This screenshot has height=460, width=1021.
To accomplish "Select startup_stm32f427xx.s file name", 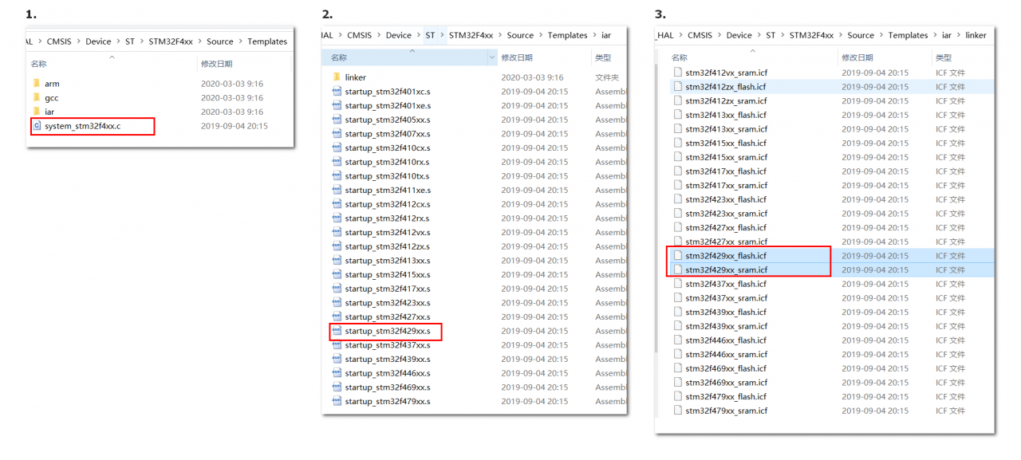I will (388, 316).
